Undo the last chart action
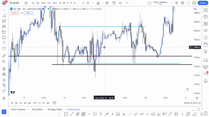 127,3
